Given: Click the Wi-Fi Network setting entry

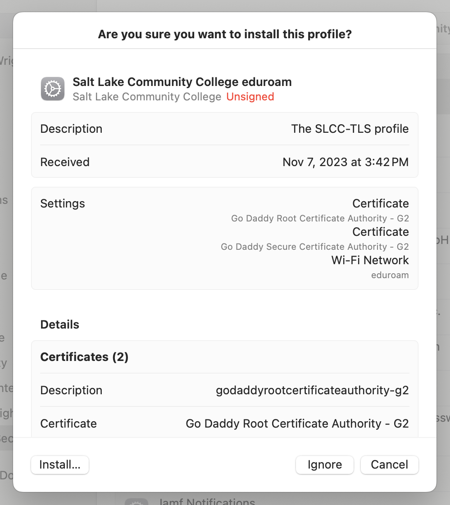Looking at the screenshot, I should [370, 260].
